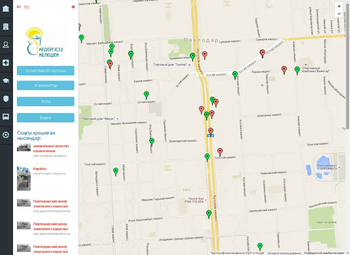
Task: Select the medical cross category icon
Action: [x=6, y=62]
